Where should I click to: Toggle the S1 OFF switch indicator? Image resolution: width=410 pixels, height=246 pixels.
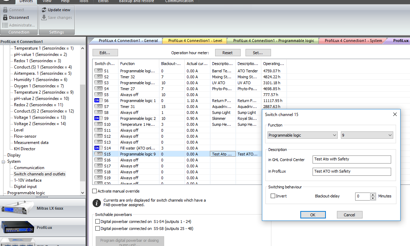click(98, 71)
